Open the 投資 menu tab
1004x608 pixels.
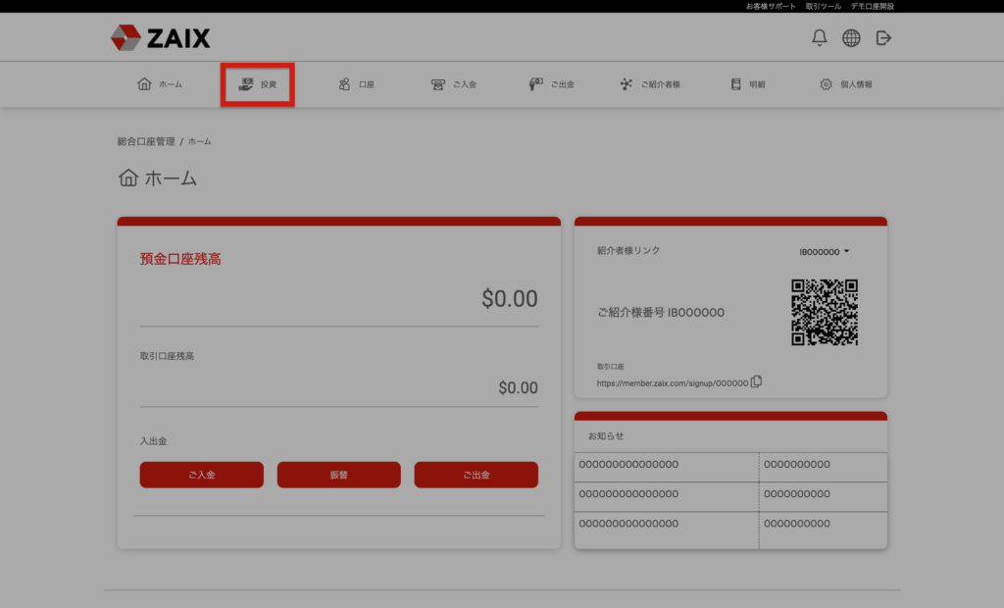[258, 84]
